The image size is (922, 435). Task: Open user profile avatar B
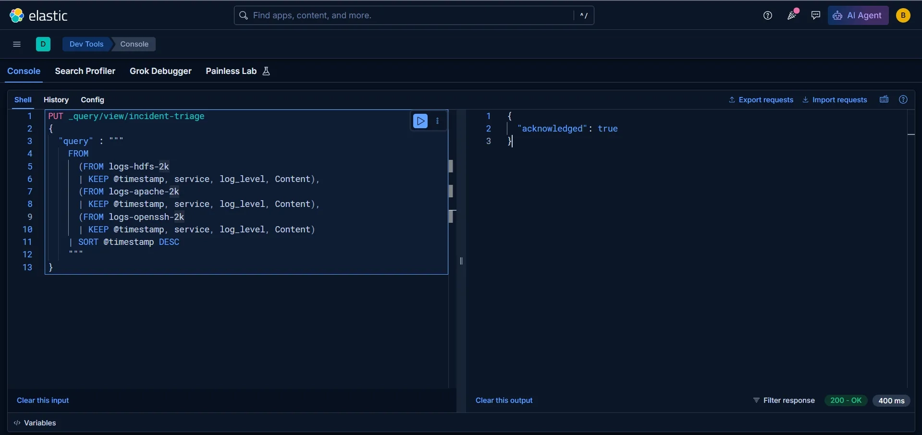pos(903,15)
